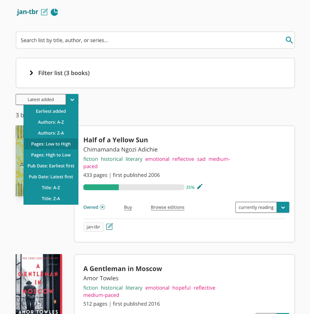Click the 35% progress value

(x=190, y=187)
